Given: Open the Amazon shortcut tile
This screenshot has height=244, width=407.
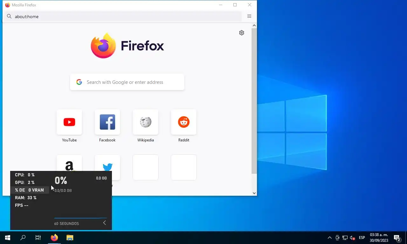Looking at the screenshot, I should tap(69, 163).
